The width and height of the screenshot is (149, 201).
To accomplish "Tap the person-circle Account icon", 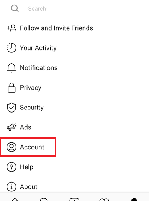I will (x=11, y=147).
